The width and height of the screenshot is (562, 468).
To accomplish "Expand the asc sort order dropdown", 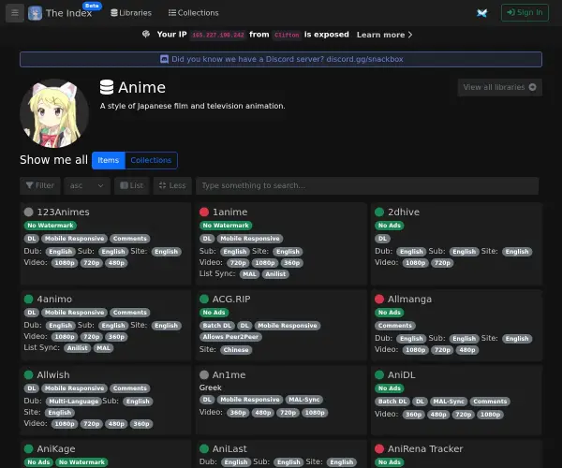I will [87, 185].
